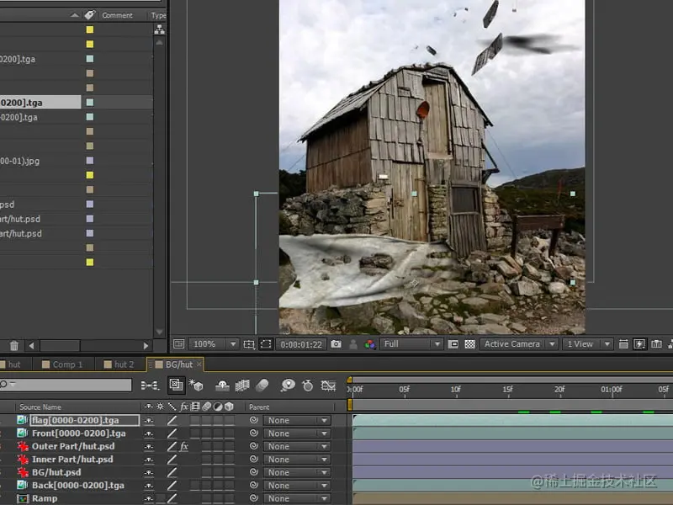Click the Draft 3D icon in the timeline
Viewport: 673px width, 505px height.
click(197, 385)
